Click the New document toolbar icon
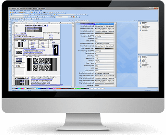This screenshot has width=166, height=135. click(11, 13)
